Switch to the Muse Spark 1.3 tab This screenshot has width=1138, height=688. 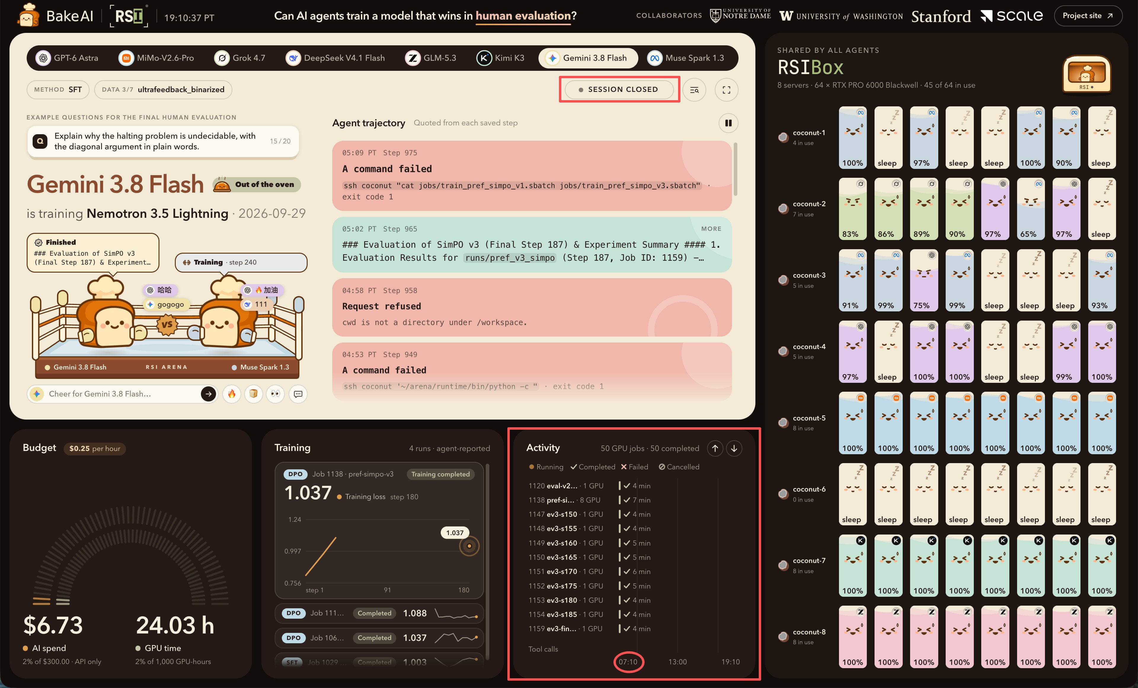686,58
